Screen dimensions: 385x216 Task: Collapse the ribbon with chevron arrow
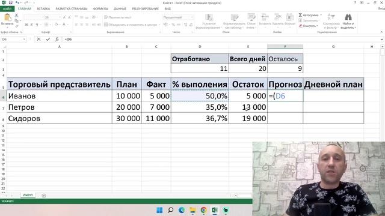tap(381, 32)
